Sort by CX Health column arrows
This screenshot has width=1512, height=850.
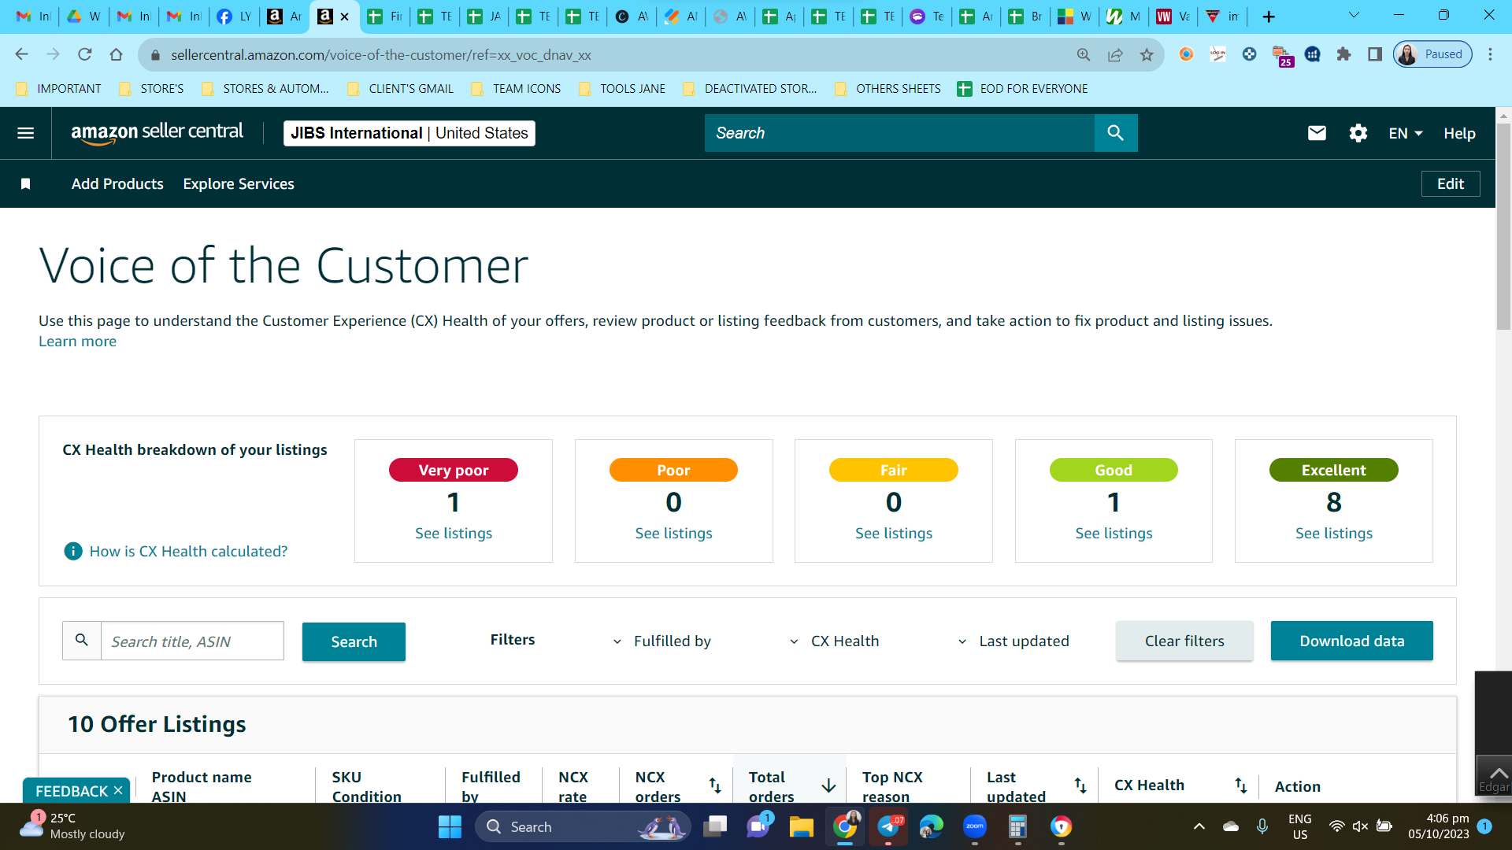(x=1241, y=785)
